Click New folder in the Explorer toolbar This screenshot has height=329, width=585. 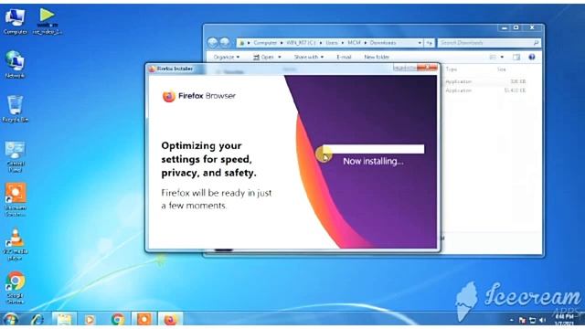(377, 57)
